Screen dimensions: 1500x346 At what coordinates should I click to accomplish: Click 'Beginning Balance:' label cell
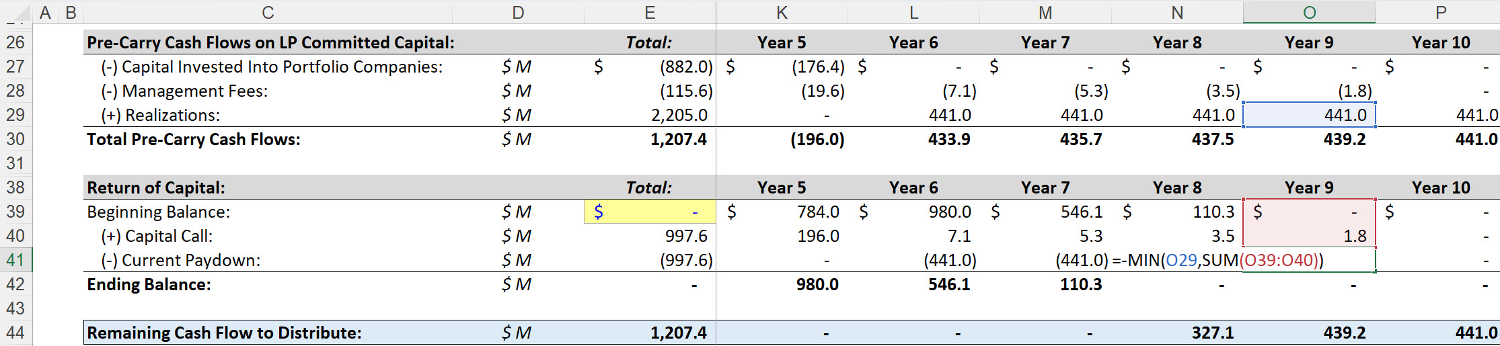click(268, 212)
